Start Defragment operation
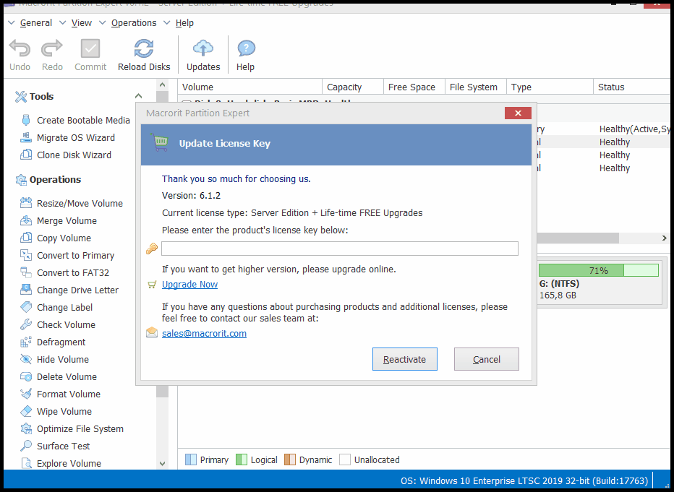This screenshot has height=492, width=674. tap(54, 342)
